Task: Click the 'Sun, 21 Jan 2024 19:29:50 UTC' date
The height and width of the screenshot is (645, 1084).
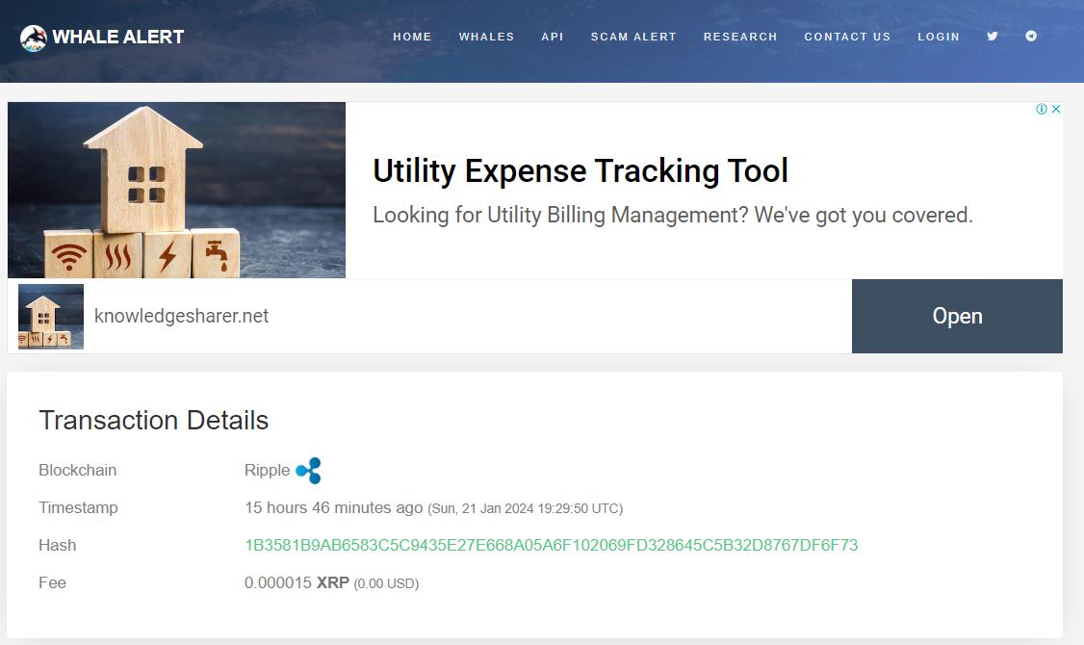Action: point(526,509)
